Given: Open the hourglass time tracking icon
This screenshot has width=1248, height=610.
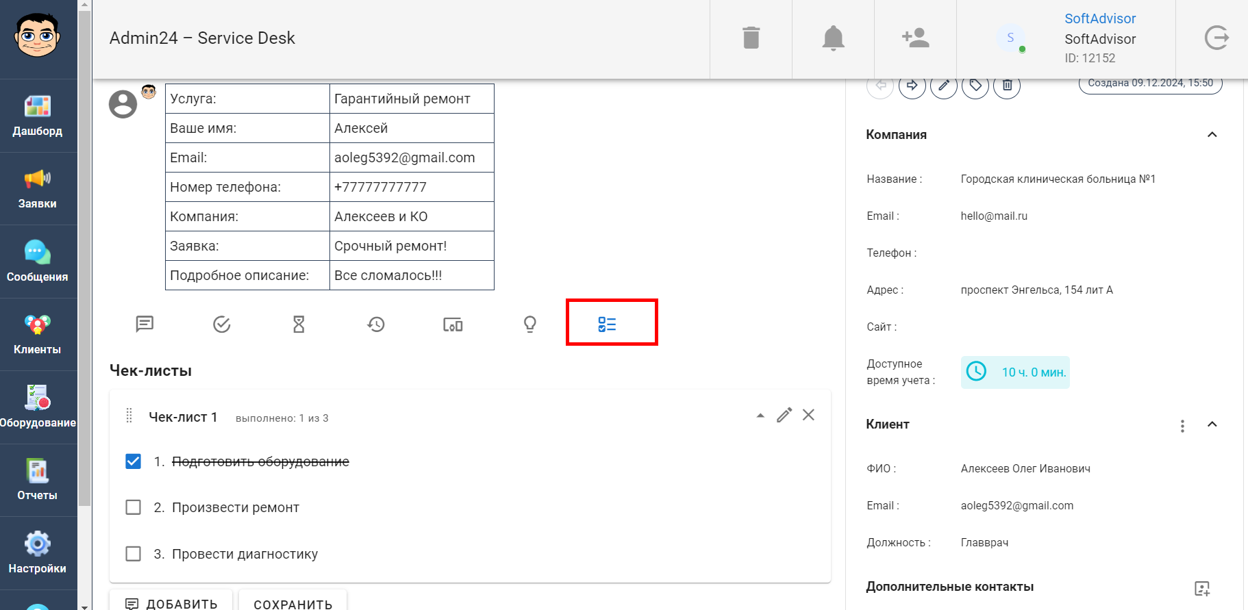Looking at the screenshot, I should (299, 324).
